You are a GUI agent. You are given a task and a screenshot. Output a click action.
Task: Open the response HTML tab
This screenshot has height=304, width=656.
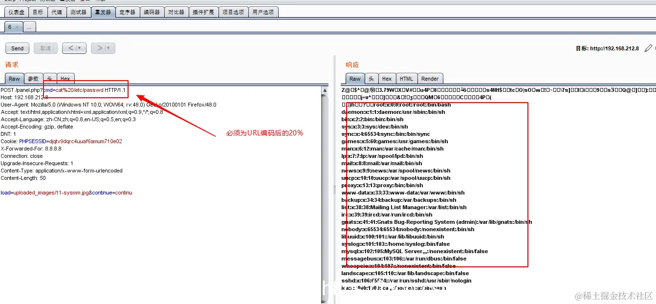pyautogui.click(x=406, y=79)
